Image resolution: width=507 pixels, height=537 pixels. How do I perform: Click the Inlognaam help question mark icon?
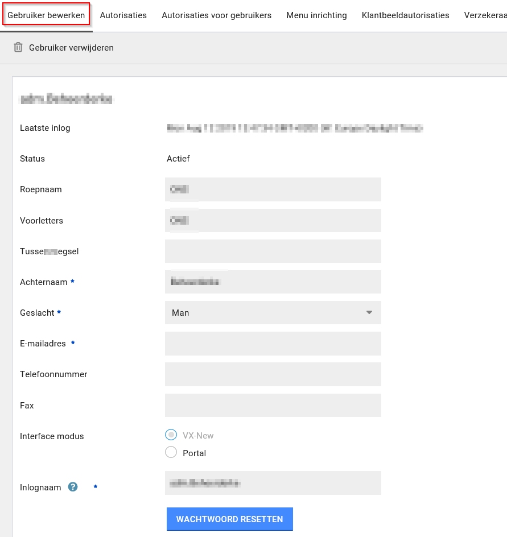click(x=73, y=487)
